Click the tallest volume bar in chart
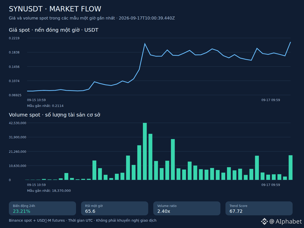This screenshot has height=228, width=304. [145, 151]
